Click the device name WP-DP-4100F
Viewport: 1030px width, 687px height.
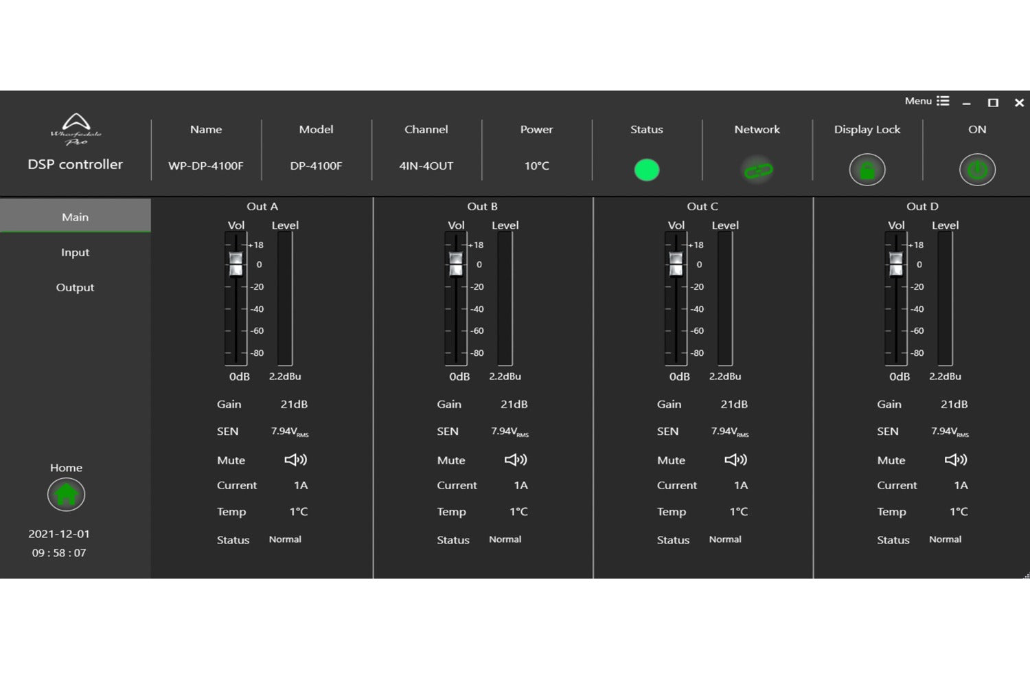206,166
